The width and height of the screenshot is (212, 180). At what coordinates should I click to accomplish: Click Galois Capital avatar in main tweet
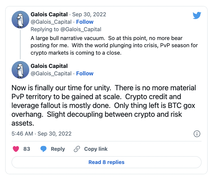coord(20,70)
